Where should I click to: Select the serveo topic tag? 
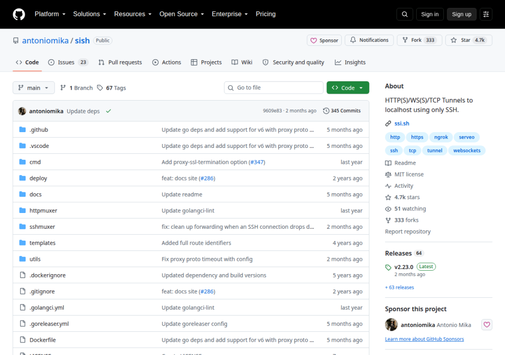click(467, 137)
